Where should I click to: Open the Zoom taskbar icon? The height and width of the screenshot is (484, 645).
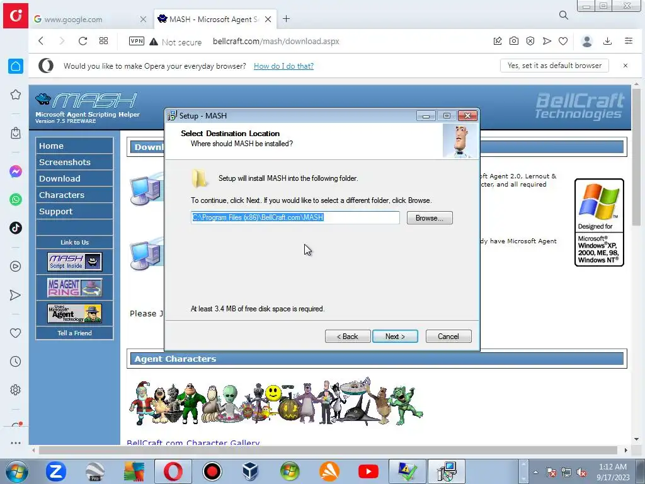tap(56, 471)
